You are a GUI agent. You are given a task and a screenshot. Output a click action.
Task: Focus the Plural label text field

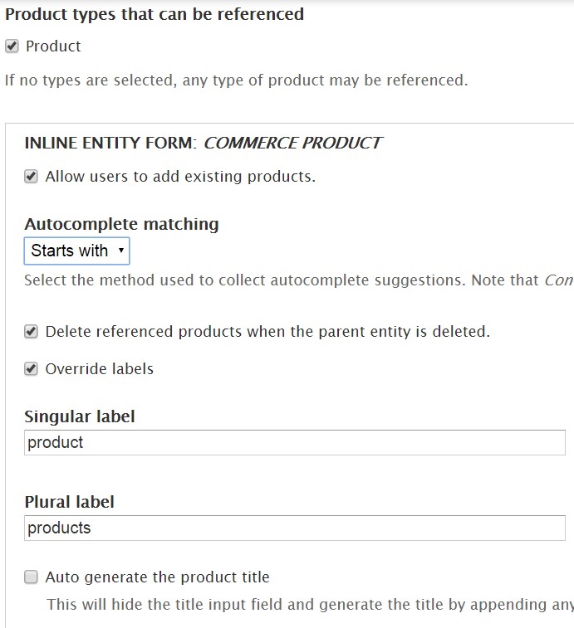tap(295, 528)
